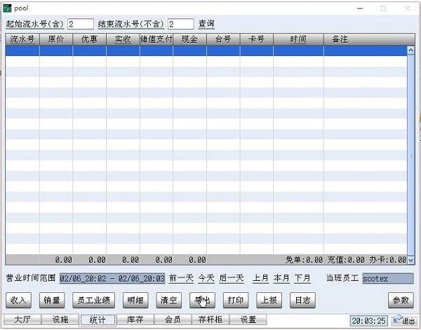Click the 现金 column header
This screenshot has height=330, width=421.
190,39
